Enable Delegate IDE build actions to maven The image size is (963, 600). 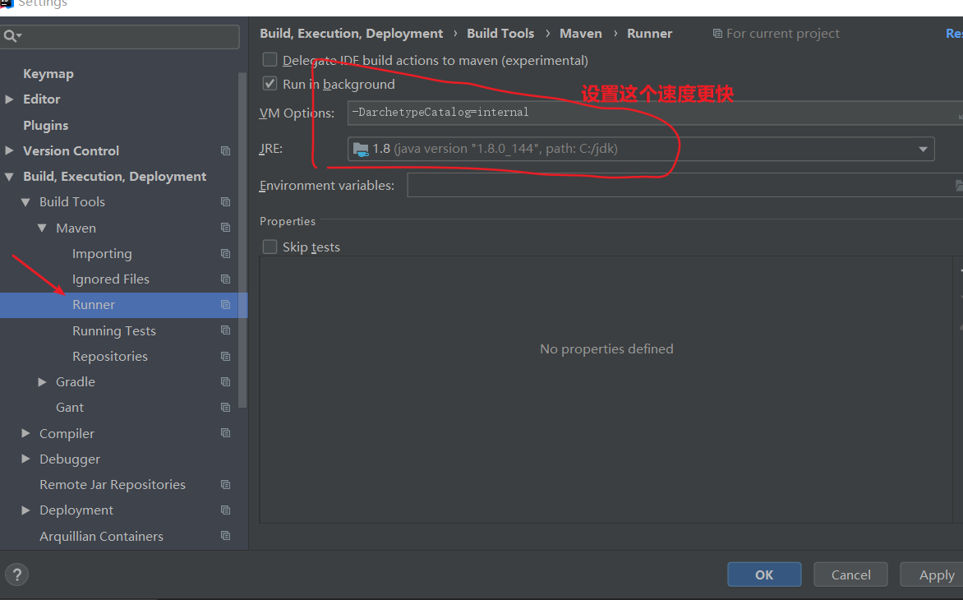[x=270, y=60]
